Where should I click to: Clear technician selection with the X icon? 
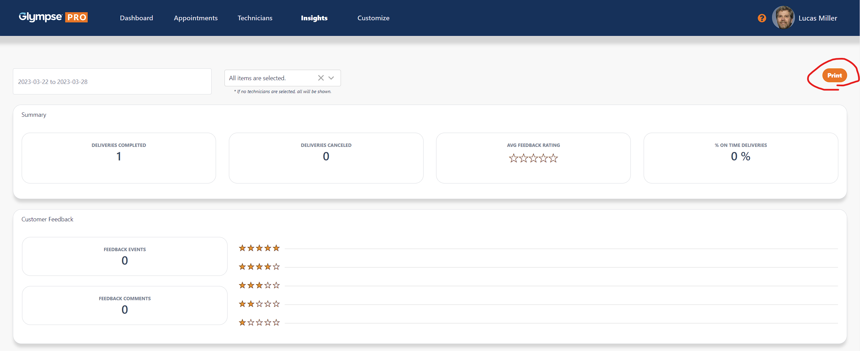tap(321, 78)
